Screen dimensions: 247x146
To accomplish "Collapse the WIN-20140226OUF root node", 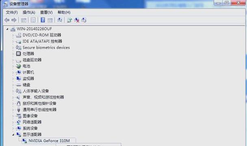I will (7, 29).
